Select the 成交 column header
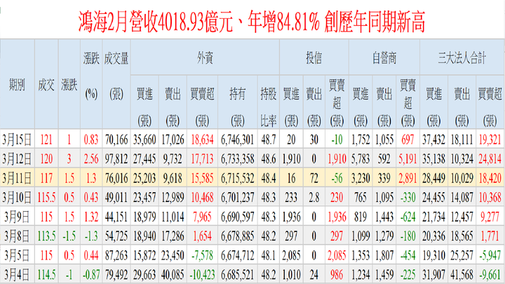This screenshot has height=284, width=505. [x=46, y=85]
